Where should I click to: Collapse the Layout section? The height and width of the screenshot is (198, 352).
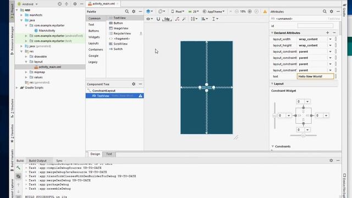272,84
